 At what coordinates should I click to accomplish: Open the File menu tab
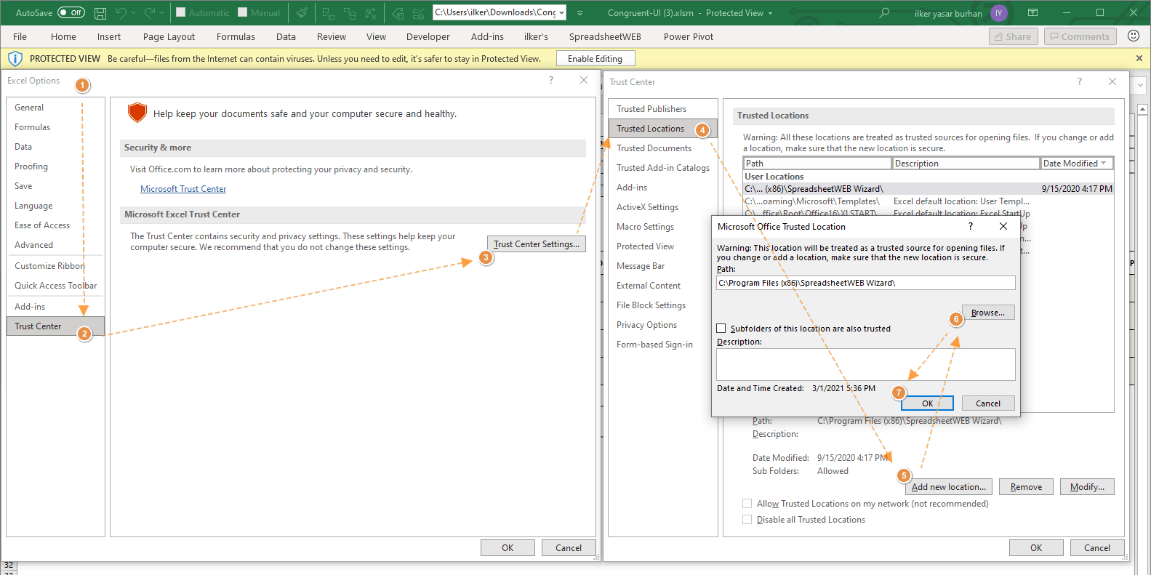(20, 36)
